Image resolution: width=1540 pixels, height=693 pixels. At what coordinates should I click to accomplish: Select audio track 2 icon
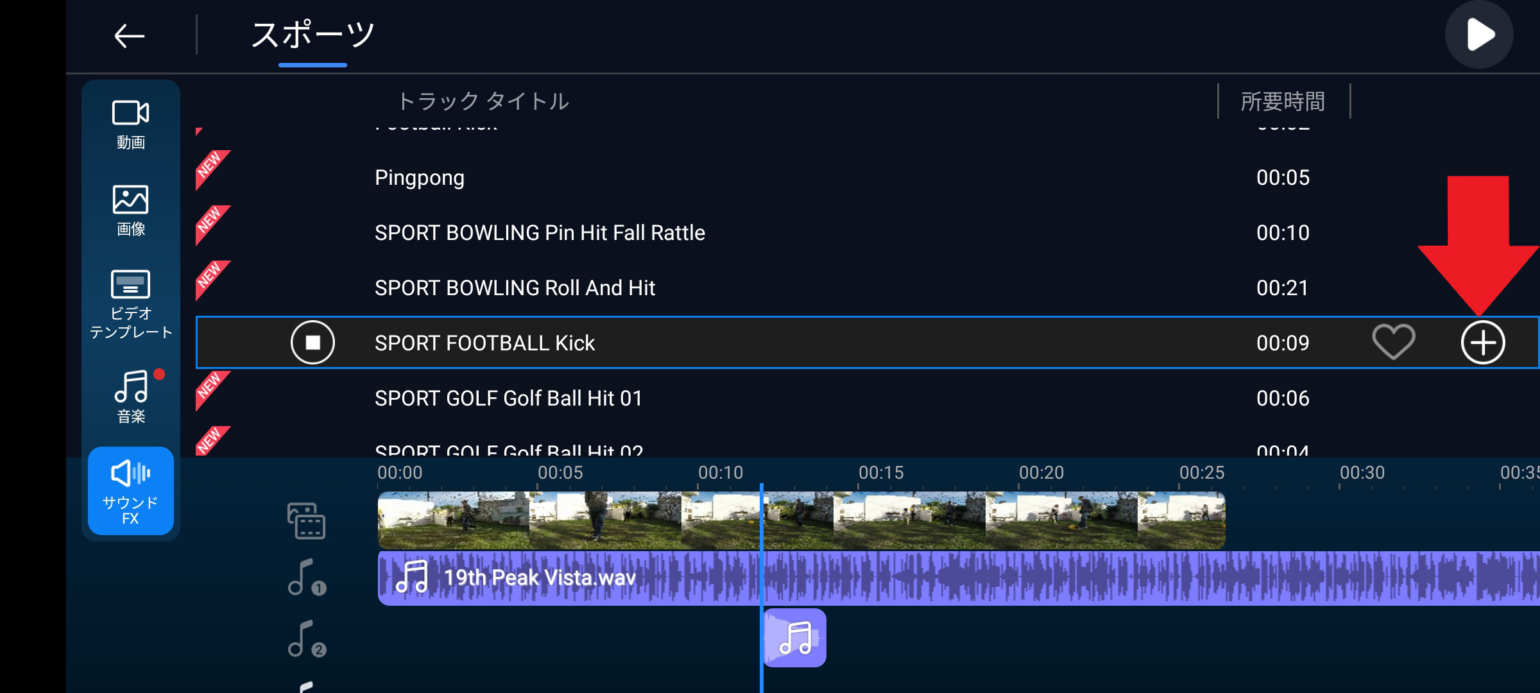coord(306,639)
